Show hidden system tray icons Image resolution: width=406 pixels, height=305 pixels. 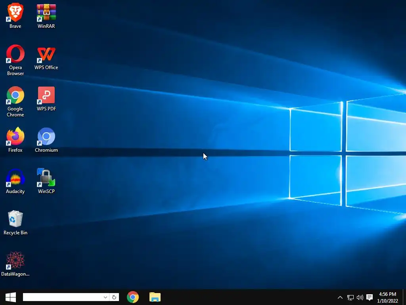(x=340, y=297)
